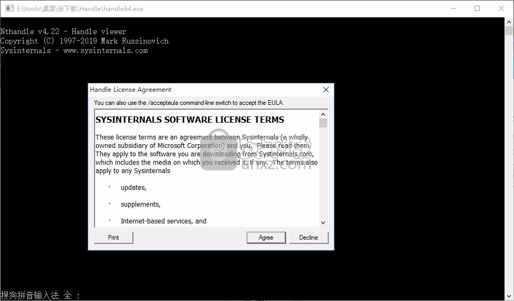Close the handle64.exe console window
Viewport: 514px width, 301px height.
[x=501, y=8]
